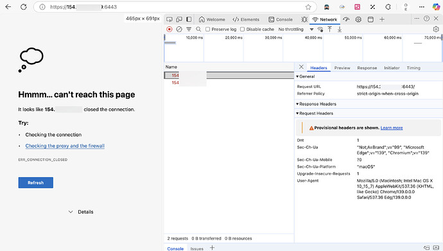Add more tools with plus icon
This screenshot has height=251, width=443.
(382, 19)
